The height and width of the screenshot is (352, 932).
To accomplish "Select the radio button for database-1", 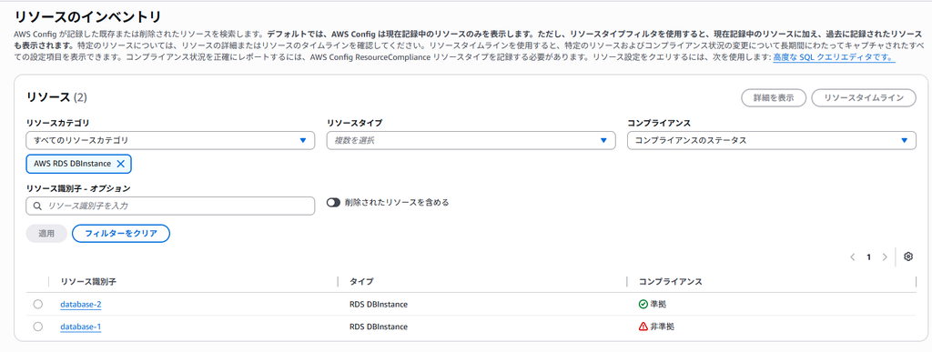I will click(x=38, y=327).
